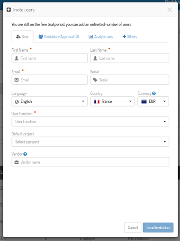The image size is (180, 241).
Task: Open the Currency dropdown showing EUR
Action: point(153,101)
